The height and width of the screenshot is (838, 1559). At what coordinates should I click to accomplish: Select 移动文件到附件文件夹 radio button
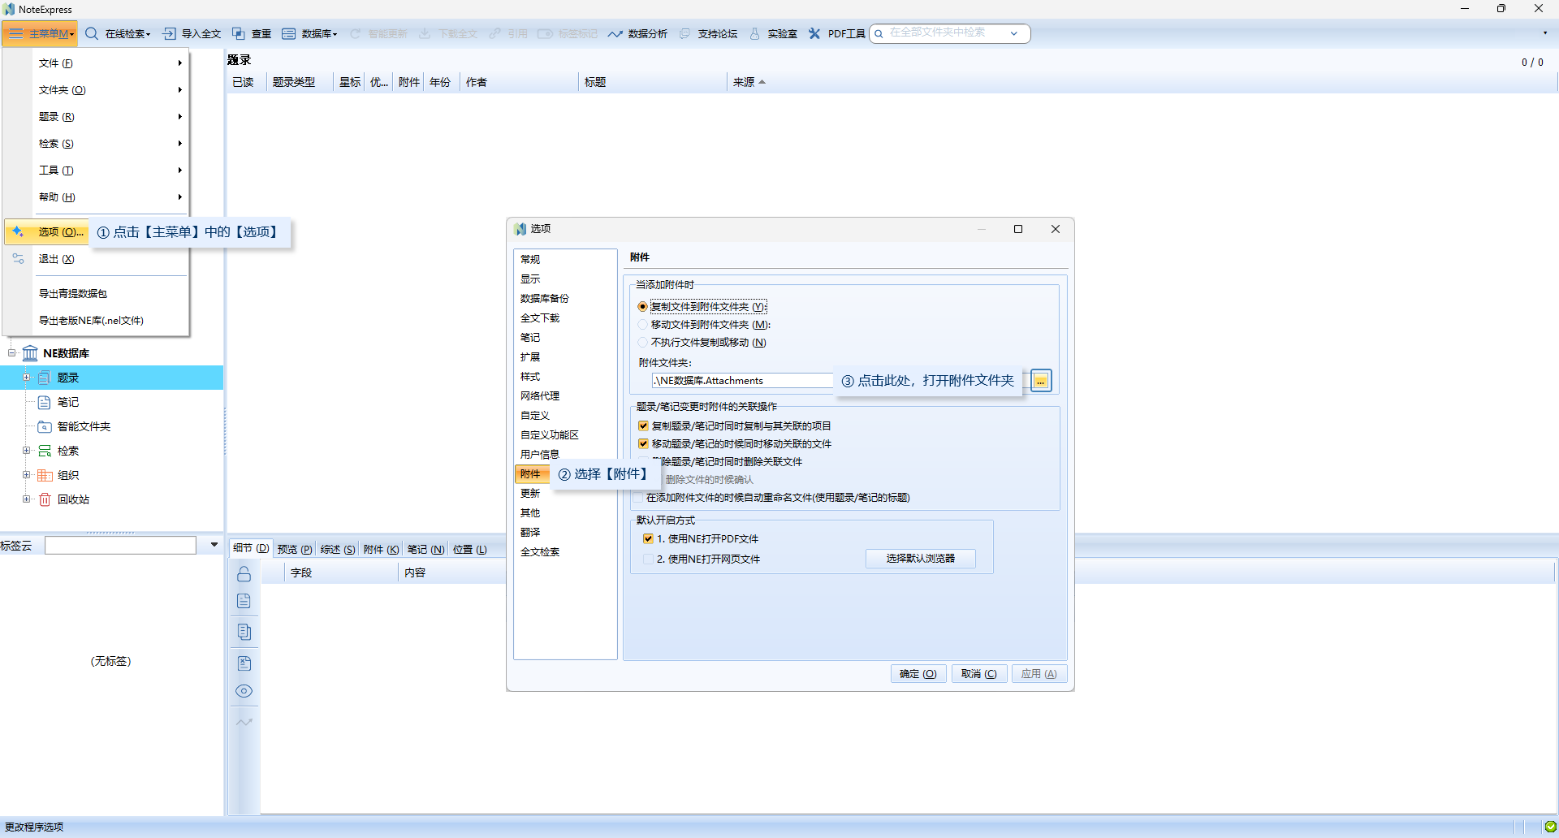[642, 325]
